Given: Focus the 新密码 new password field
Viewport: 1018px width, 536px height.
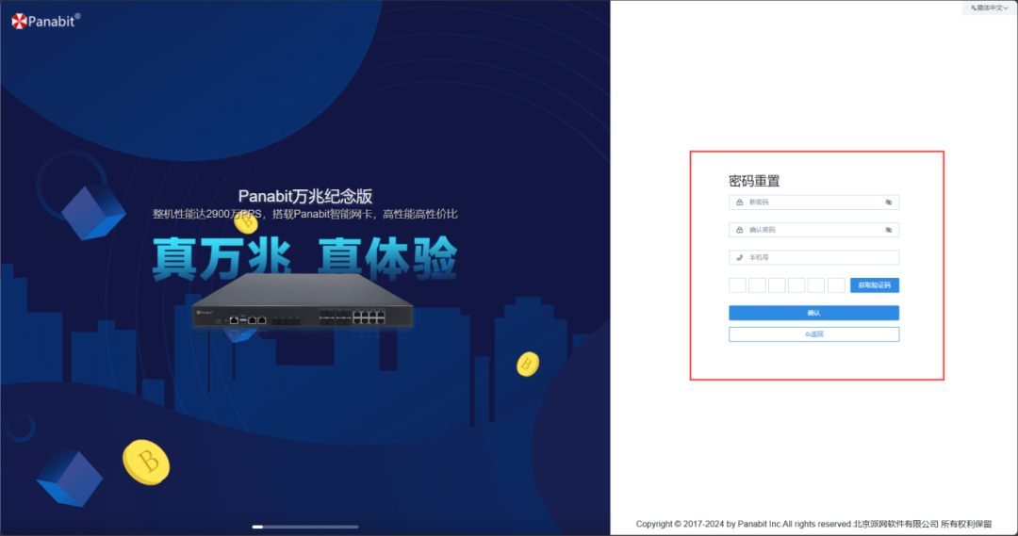Looking at the screenshot, I should [x=813, y=203].
